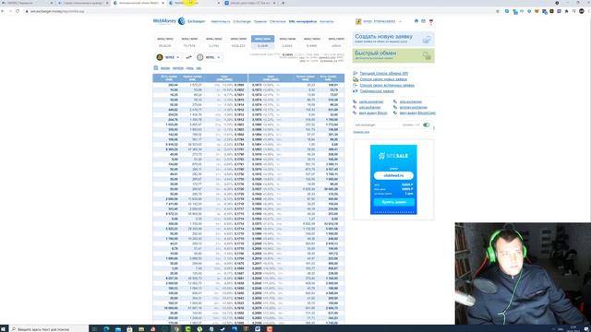
Task: Click Купить домен button in SiteSale banner
Action: [393, 202]
